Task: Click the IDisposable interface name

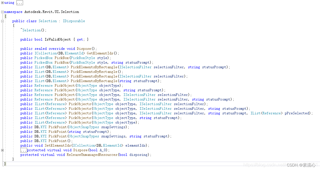Action: click(x=74, y=21)
